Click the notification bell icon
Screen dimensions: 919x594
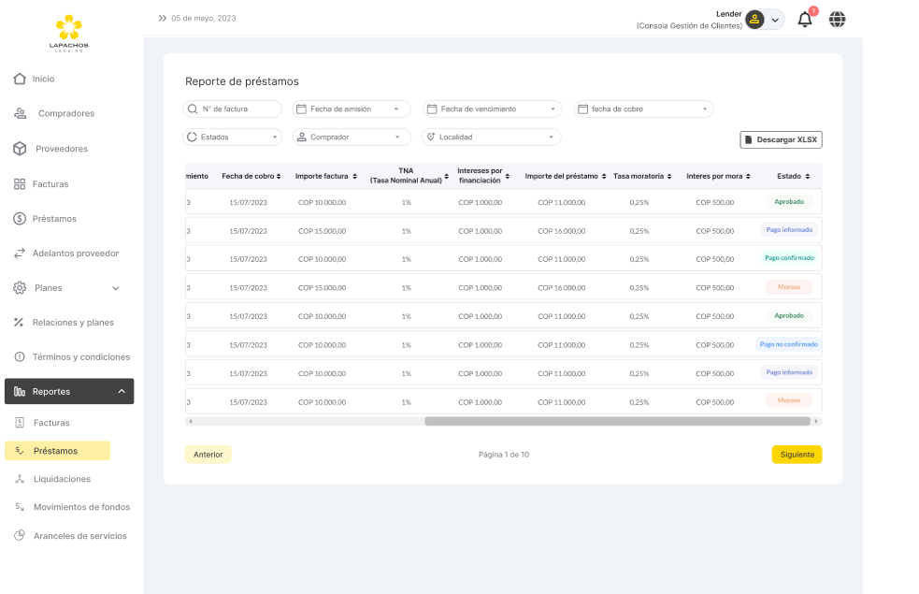point(804,20)
